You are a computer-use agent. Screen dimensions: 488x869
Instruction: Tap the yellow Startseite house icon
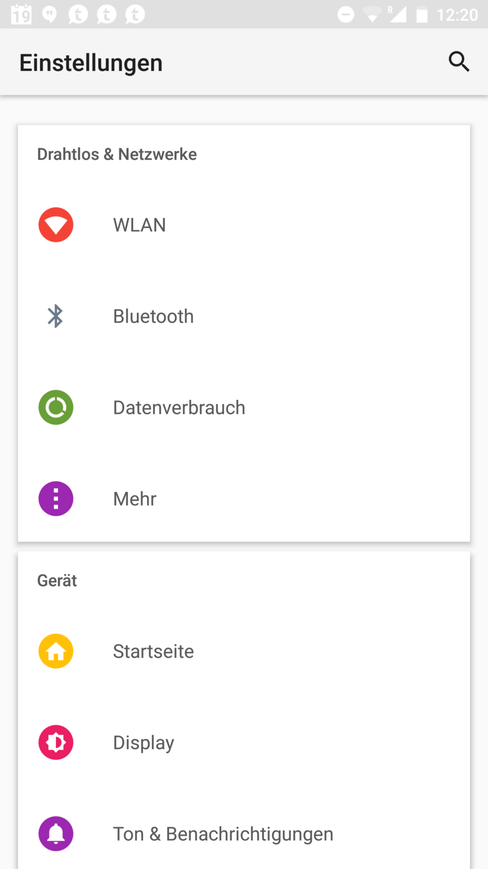(56, 651)
